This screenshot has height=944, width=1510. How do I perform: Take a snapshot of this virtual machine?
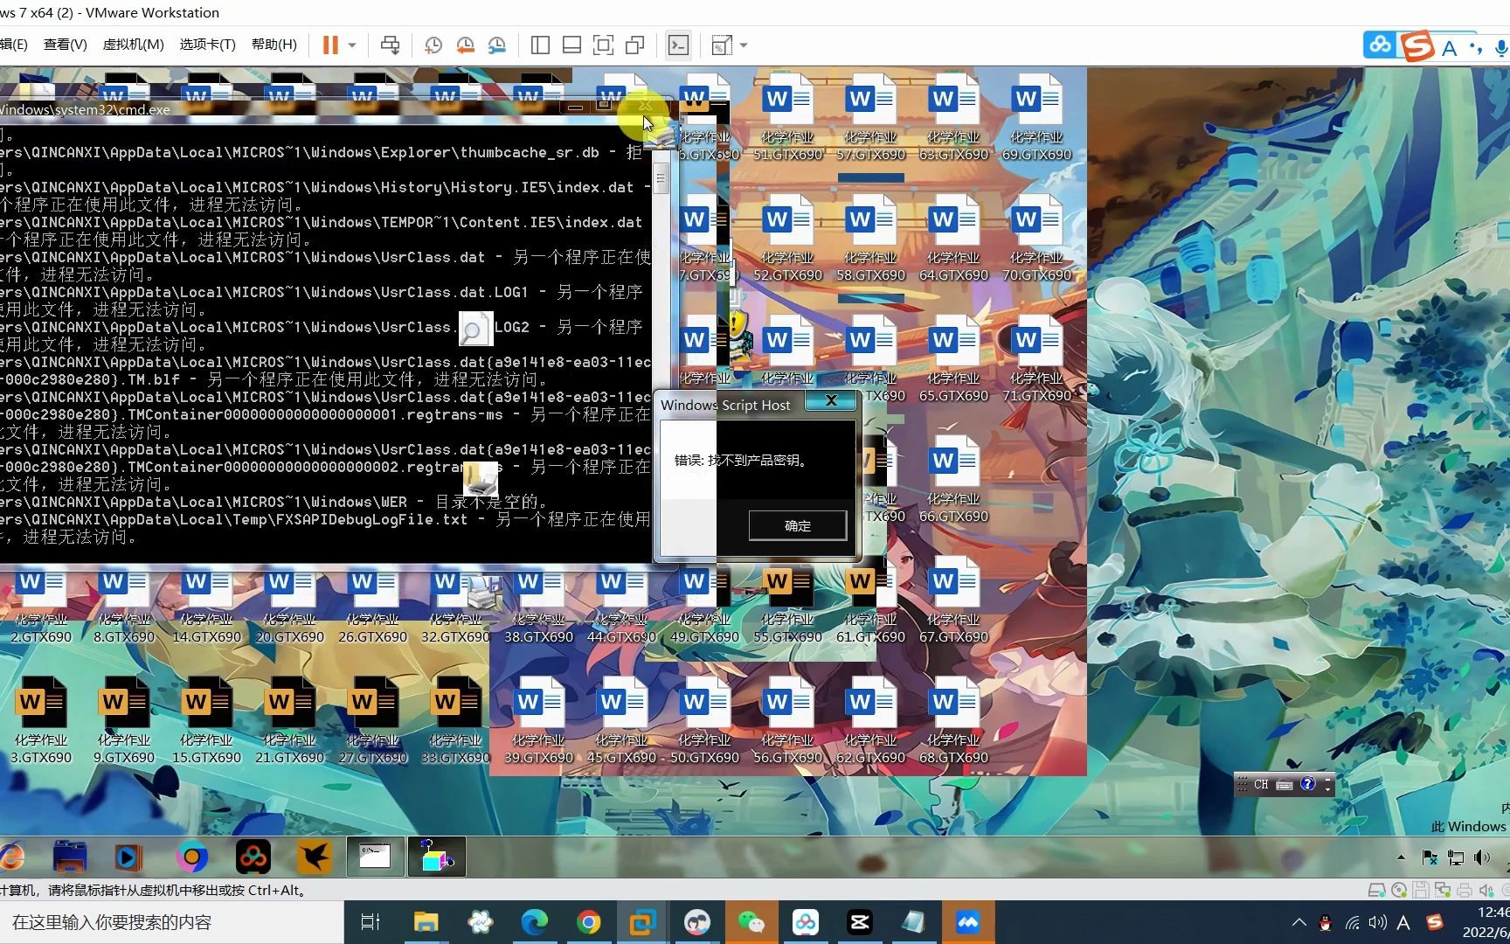[x=433, y=45]
